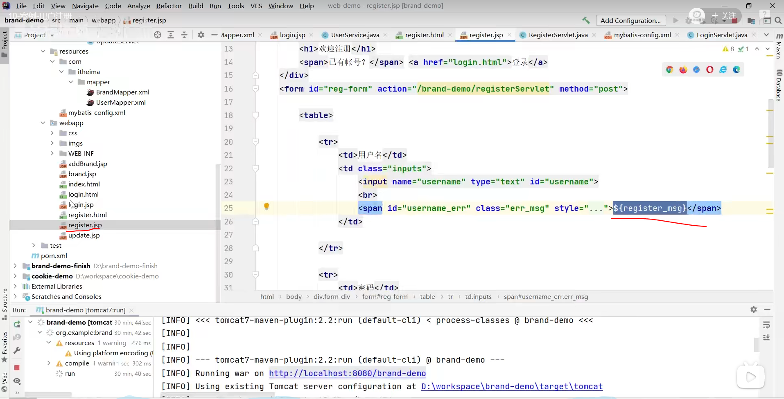This screenshot has height=399, width=784.
Task: Open the Navigate menu
Action: pyautogui.click(x=85, y=6)
